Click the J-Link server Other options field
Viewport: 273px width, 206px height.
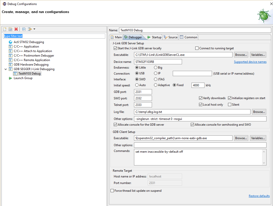(200, 119)
